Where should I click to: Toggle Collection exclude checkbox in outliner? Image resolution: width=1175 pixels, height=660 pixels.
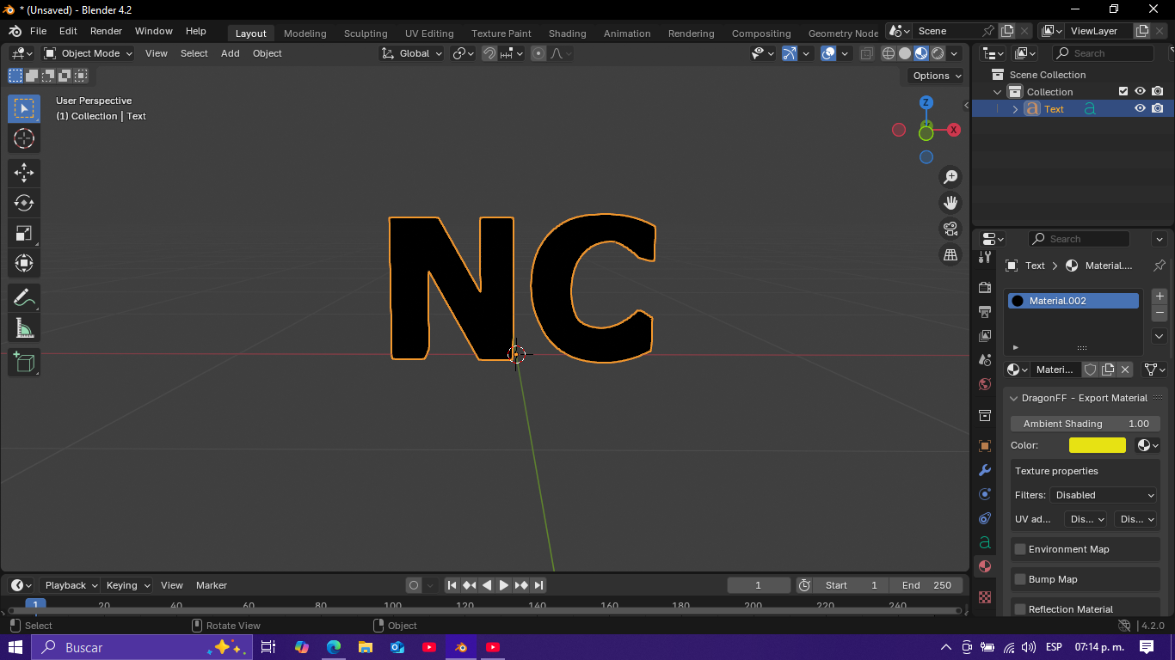pyautogui.click(x=1123, y=91)
